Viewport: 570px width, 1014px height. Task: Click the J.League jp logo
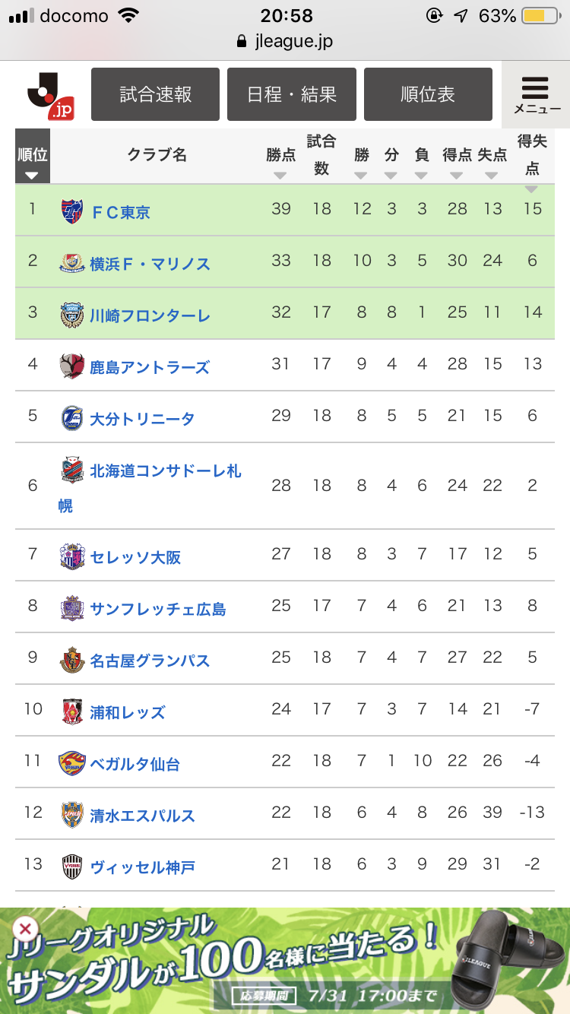point(50,95)
